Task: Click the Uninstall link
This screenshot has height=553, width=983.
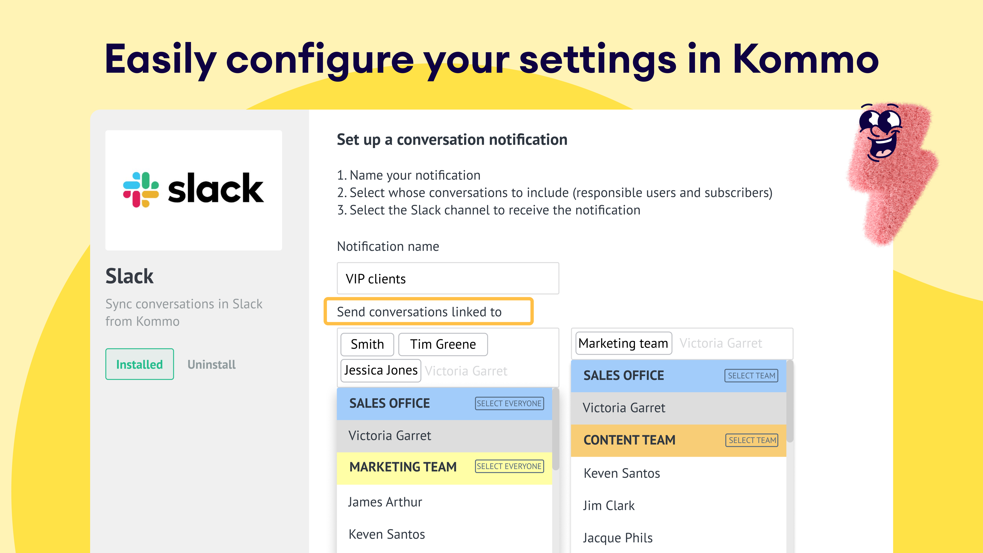Action: [211, 365]
